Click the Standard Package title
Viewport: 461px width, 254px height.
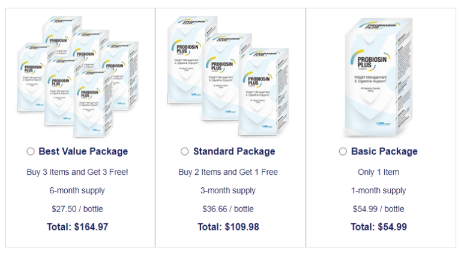click(234, 151)
